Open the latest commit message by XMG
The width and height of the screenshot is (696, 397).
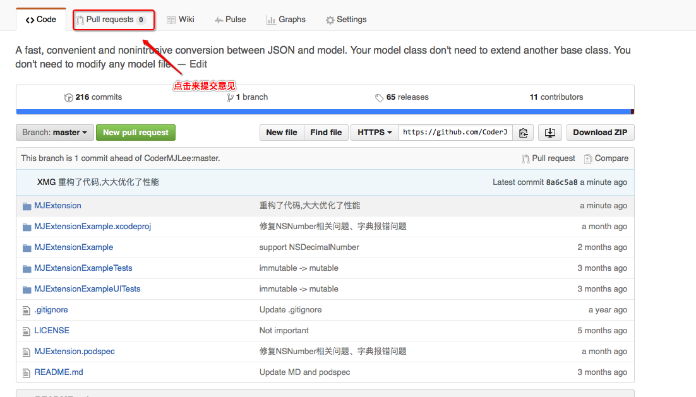pyautogui.click(x=108, y=182)
